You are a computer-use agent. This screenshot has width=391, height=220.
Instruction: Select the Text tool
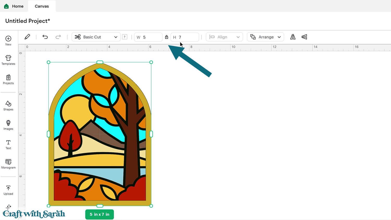[8, 144]
